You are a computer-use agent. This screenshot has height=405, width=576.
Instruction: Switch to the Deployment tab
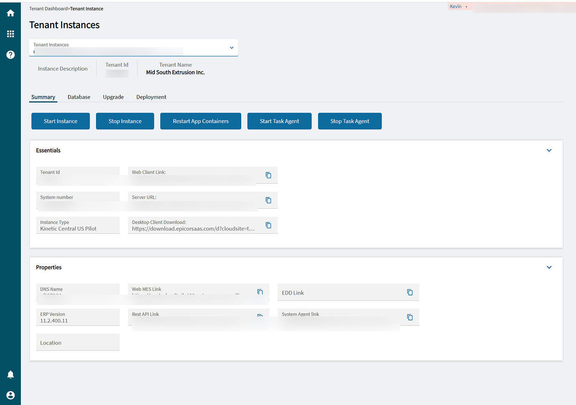pos(151,97)
